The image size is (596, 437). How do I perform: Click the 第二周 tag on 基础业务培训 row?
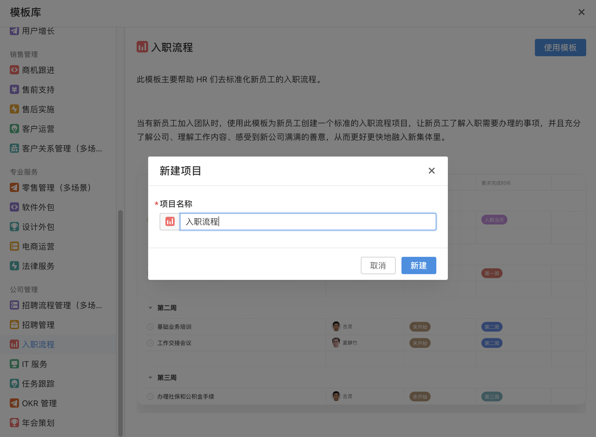(492, 327)
